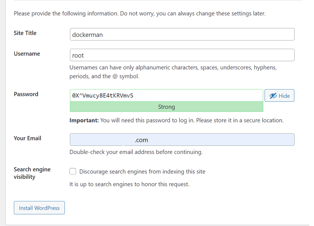The width and height of the screenshot is (314, 226).
Task: Click the 'Please provide the following information' text
Action: (x=140, y=13)
